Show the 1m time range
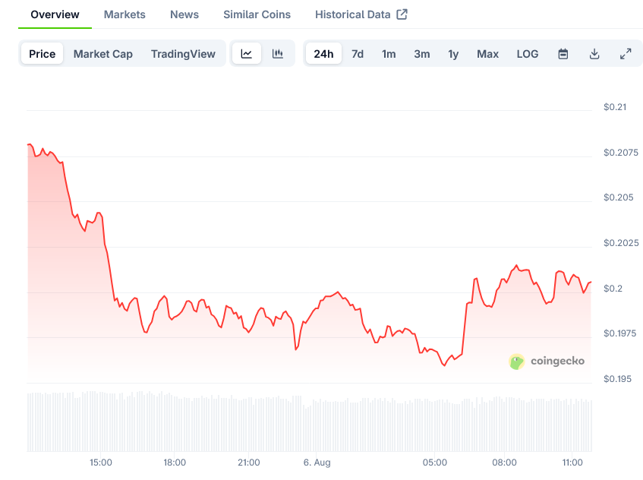The width and height of the screenshot is (643, 480). pos(389,54)
